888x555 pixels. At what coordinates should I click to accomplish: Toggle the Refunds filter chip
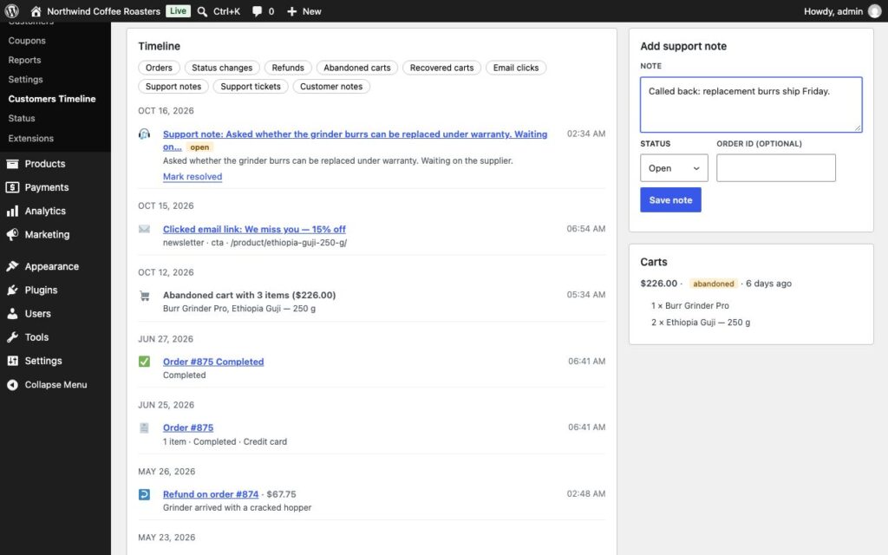(288, 68)
